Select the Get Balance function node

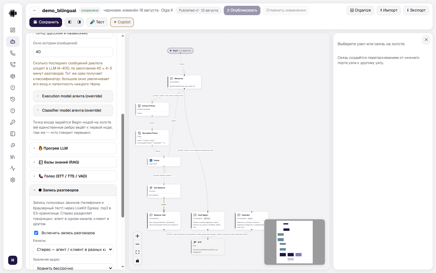[164, 191]
